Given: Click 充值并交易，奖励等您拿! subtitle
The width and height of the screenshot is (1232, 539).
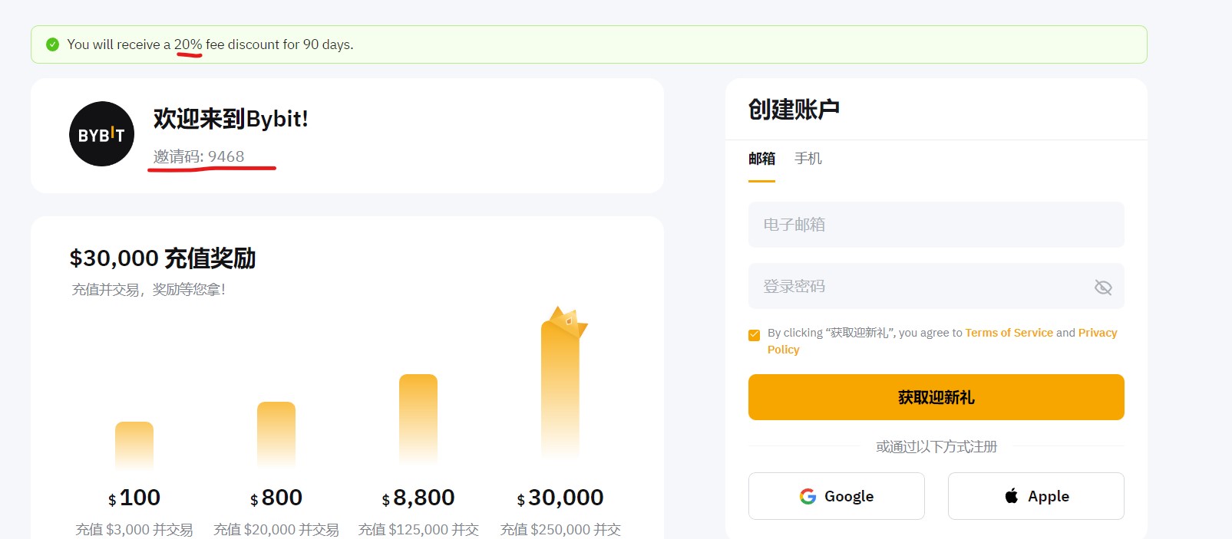Looking at the screenshot, I should [x=149, y=290].
